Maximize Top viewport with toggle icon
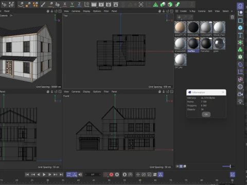The height and width of the screenshot is (185, 247). point(171,11)
